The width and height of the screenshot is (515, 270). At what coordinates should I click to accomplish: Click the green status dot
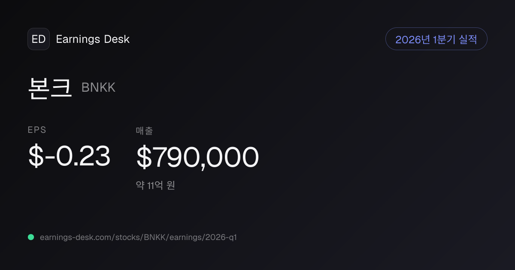(x=31, y=237)
